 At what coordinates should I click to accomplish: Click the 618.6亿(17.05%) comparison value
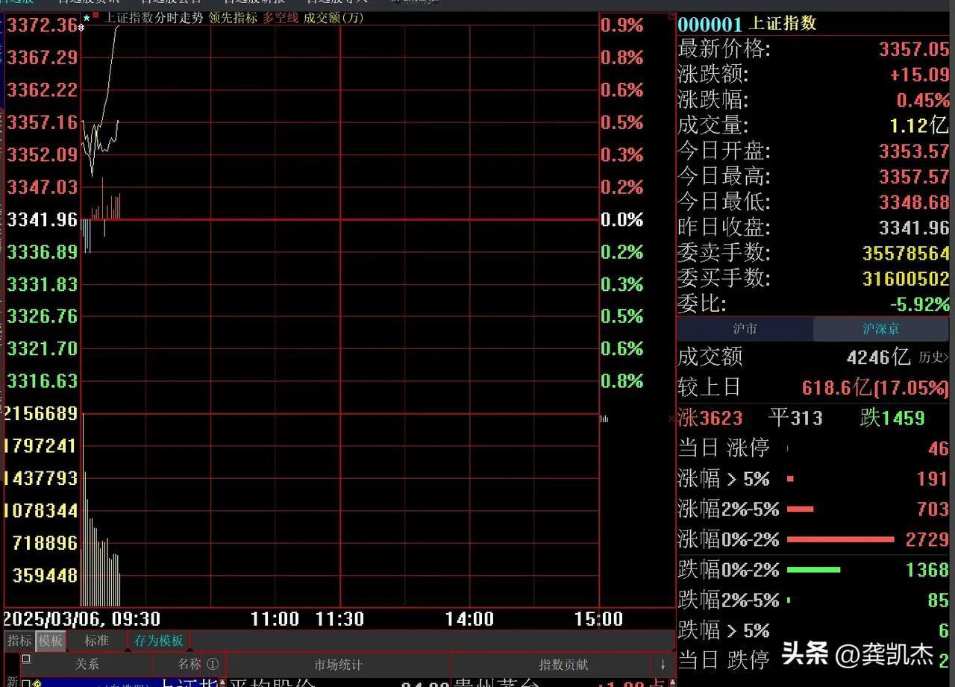coord(875,388)
